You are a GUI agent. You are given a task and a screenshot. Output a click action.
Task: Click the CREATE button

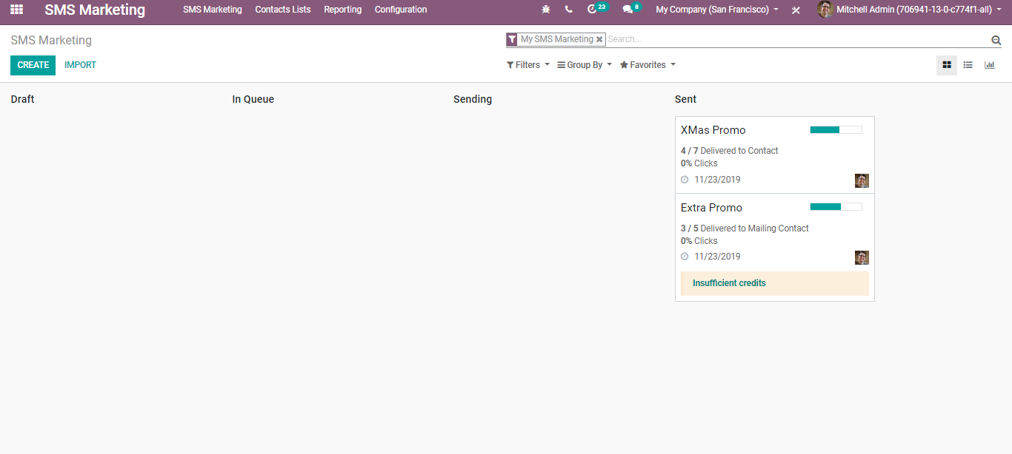(x=33, y=65)
